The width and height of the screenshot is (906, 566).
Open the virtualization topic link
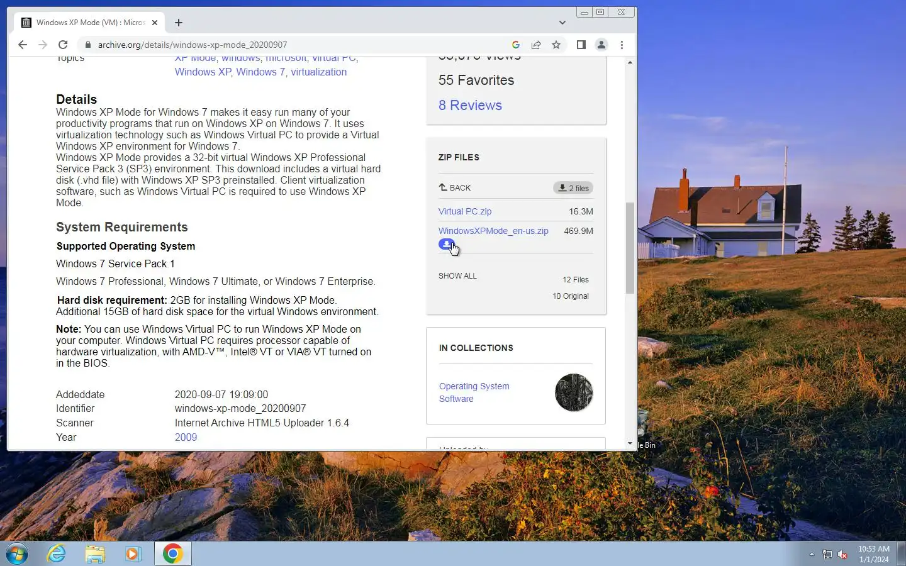coord(318,72)
